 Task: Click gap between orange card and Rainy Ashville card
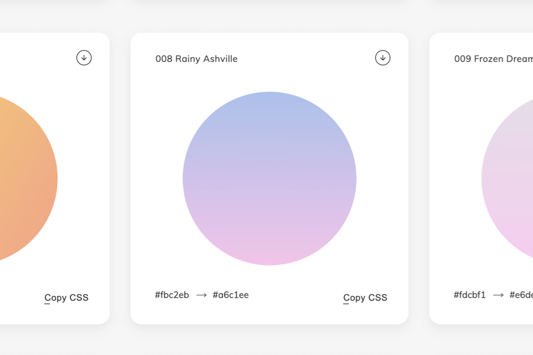coord(120,178)
